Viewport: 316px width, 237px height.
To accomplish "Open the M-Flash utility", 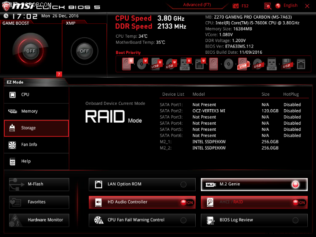I will (x=39, y=184).
